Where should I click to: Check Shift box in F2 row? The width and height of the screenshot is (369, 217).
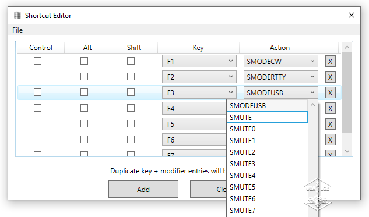point(131,77)
